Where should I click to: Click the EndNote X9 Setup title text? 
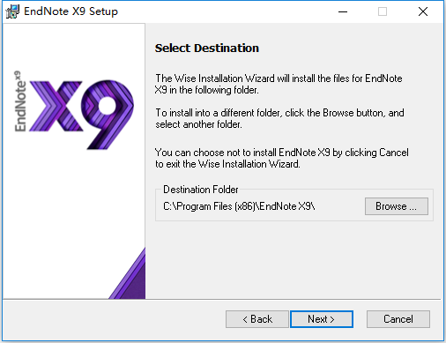pyautogui.click(x=71, y=11)
